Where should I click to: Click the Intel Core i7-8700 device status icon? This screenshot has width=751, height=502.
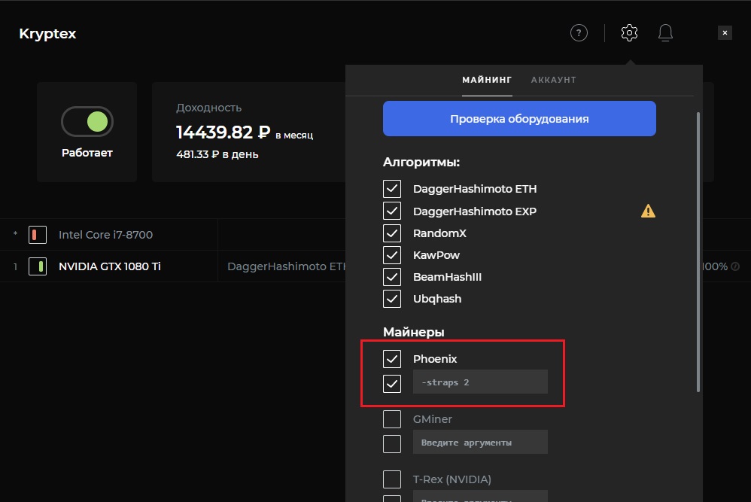[x=38, y=235]
